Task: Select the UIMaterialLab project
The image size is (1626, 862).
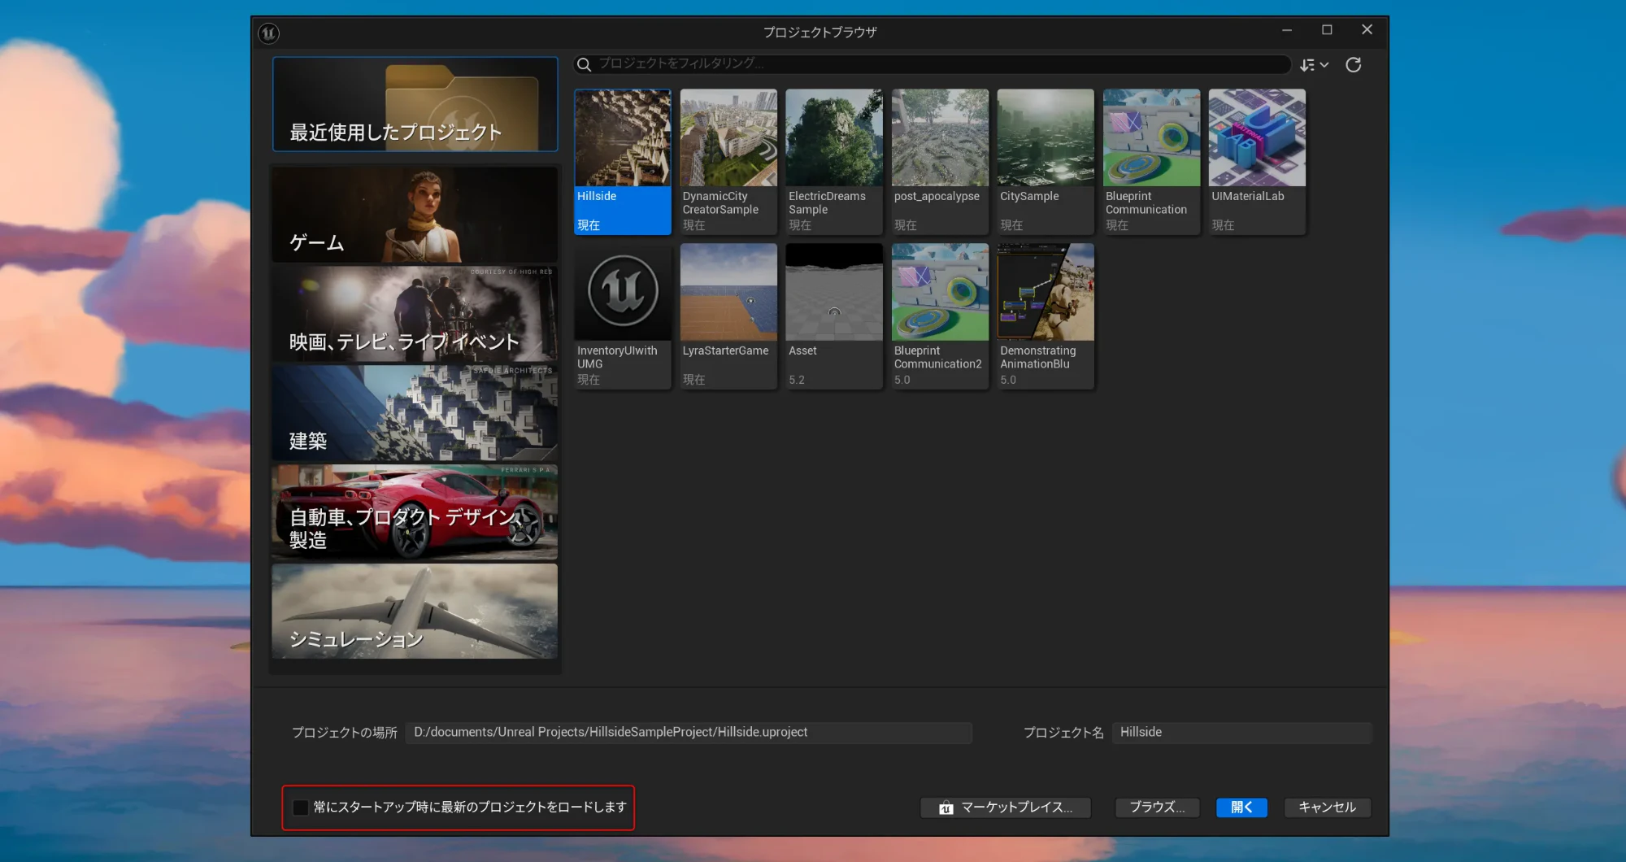Action: coord(1257,162)
